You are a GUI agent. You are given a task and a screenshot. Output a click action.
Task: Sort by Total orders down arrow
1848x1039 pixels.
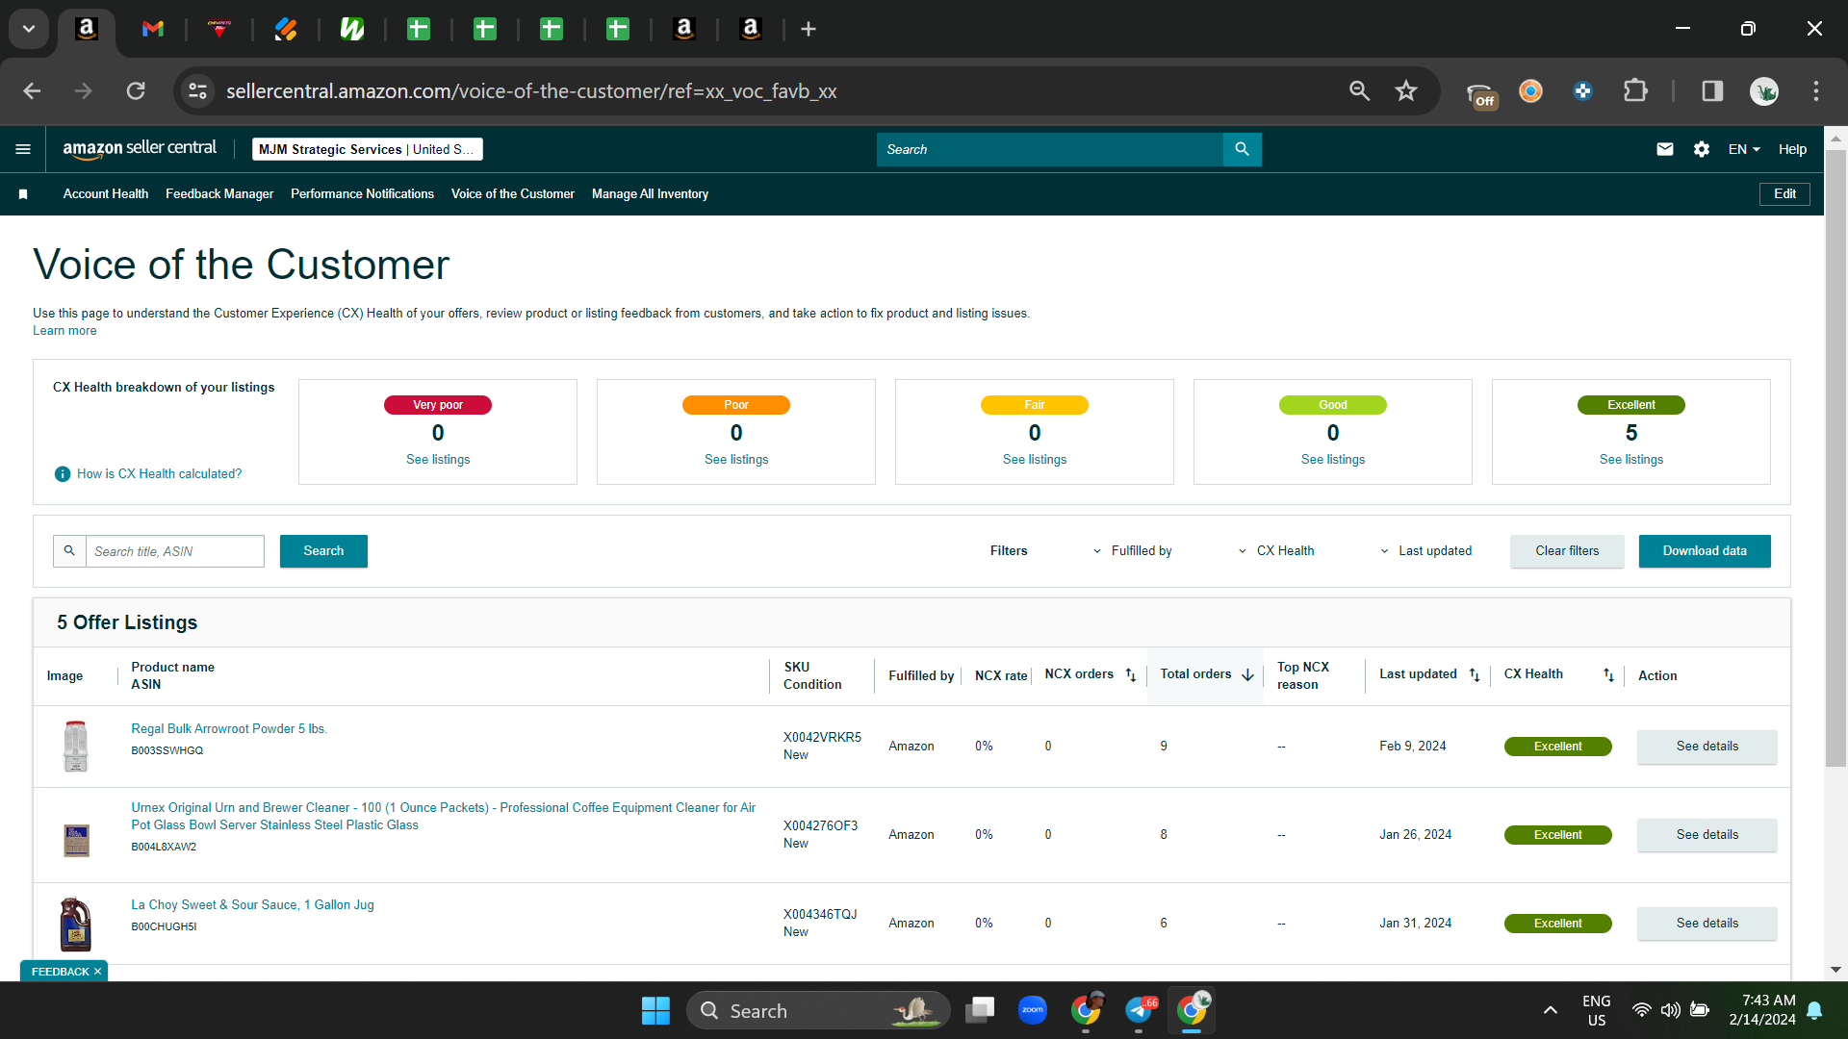tap(1248, 675)
